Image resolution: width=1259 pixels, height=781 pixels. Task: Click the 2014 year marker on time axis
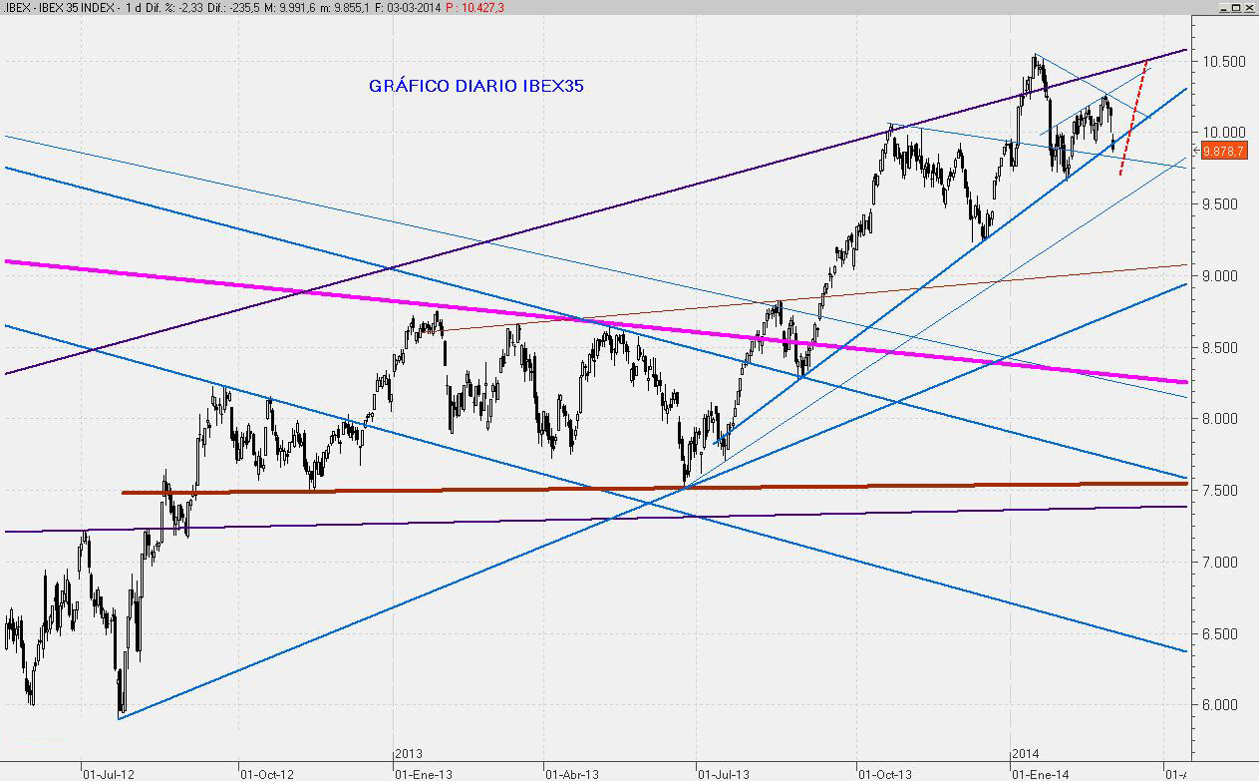tap(1026, 754)
